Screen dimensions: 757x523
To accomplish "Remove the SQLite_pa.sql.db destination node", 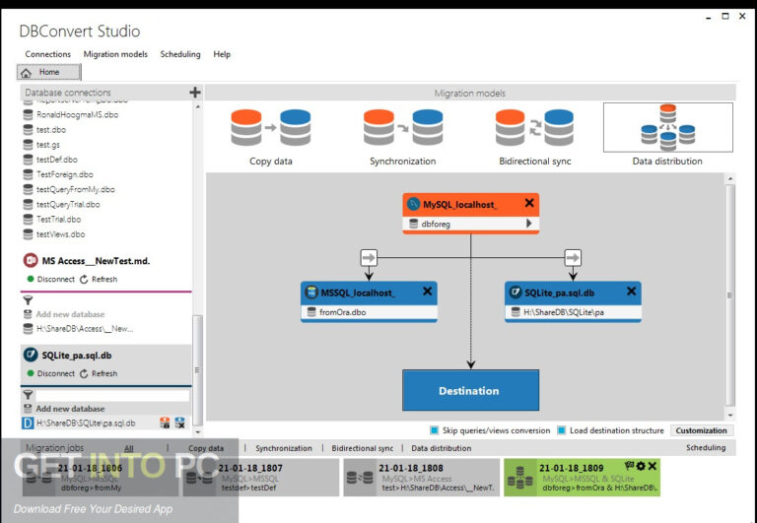I will (631, 292).
